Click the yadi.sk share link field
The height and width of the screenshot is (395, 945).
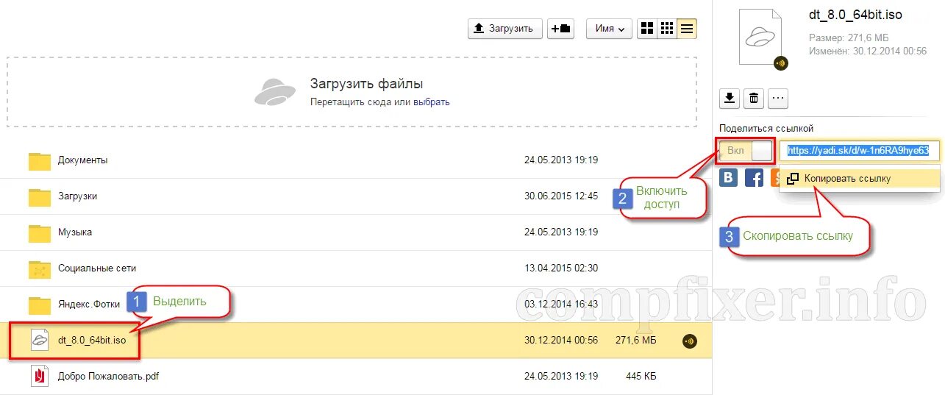pyautogui.click(x=860, y=151)
